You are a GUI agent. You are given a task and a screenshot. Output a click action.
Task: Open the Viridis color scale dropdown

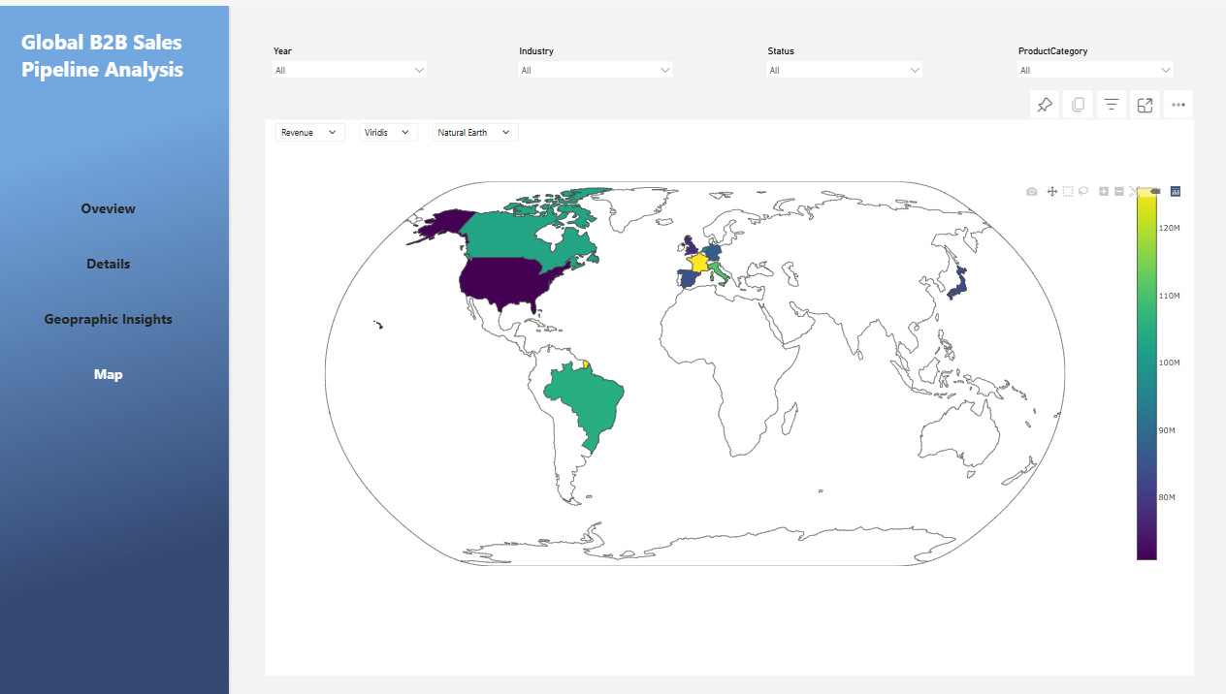click(x=388, y=133)
